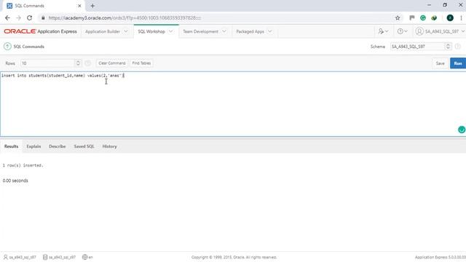The width and height of the screenshot is (466, 262).
Task: Click the Oracle Application Express logo
Action: pyautogui.click(x=40, y=31)
